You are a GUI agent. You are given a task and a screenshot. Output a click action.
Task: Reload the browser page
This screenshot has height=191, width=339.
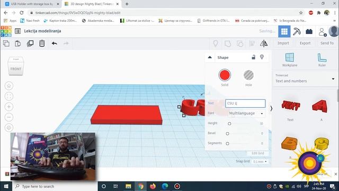[x=22, y=13]
